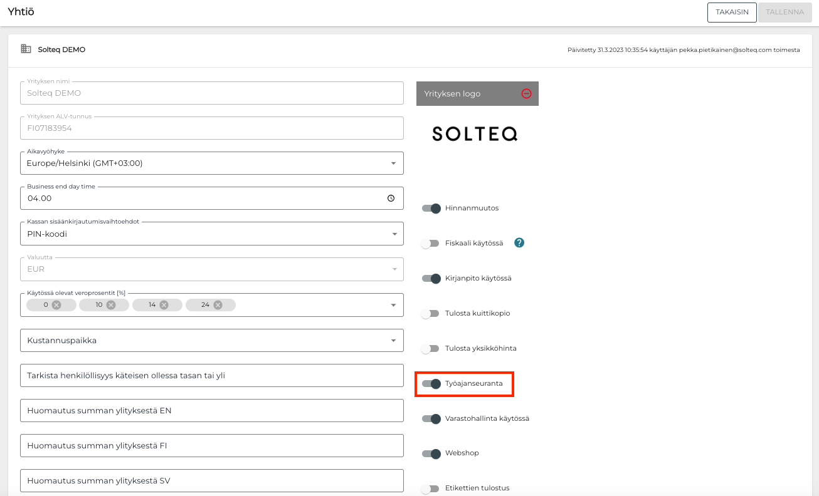Remove the 14 tax percentage chip
This screenshot has height=496, width=819.
click(x=164, y=305)
